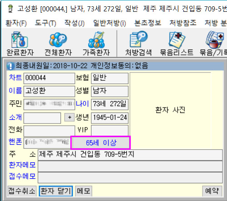Open the 작성(J) menu
This screenshot has width=227, height=201.
[74, 23]
